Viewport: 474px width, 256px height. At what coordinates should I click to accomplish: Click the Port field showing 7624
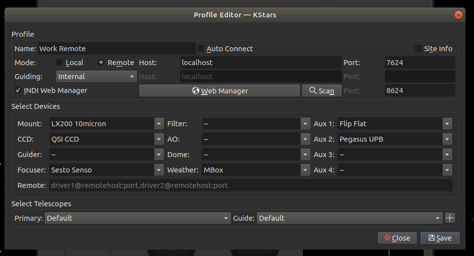click(x=420, y=63)
